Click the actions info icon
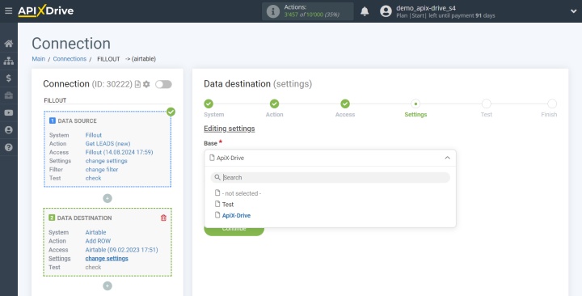 pyautogui.click(x=273, y=11)
